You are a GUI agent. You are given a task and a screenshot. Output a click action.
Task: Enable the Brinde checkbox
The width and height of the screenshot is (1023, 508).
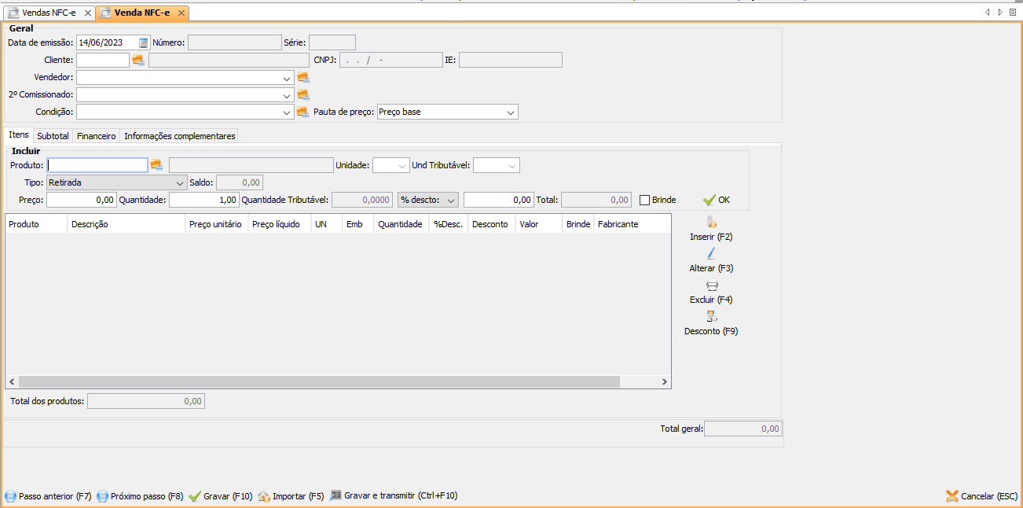coord(645,201)
